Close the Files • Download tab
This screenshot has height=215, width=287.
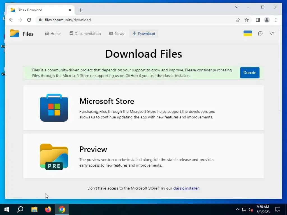(70, 10)
